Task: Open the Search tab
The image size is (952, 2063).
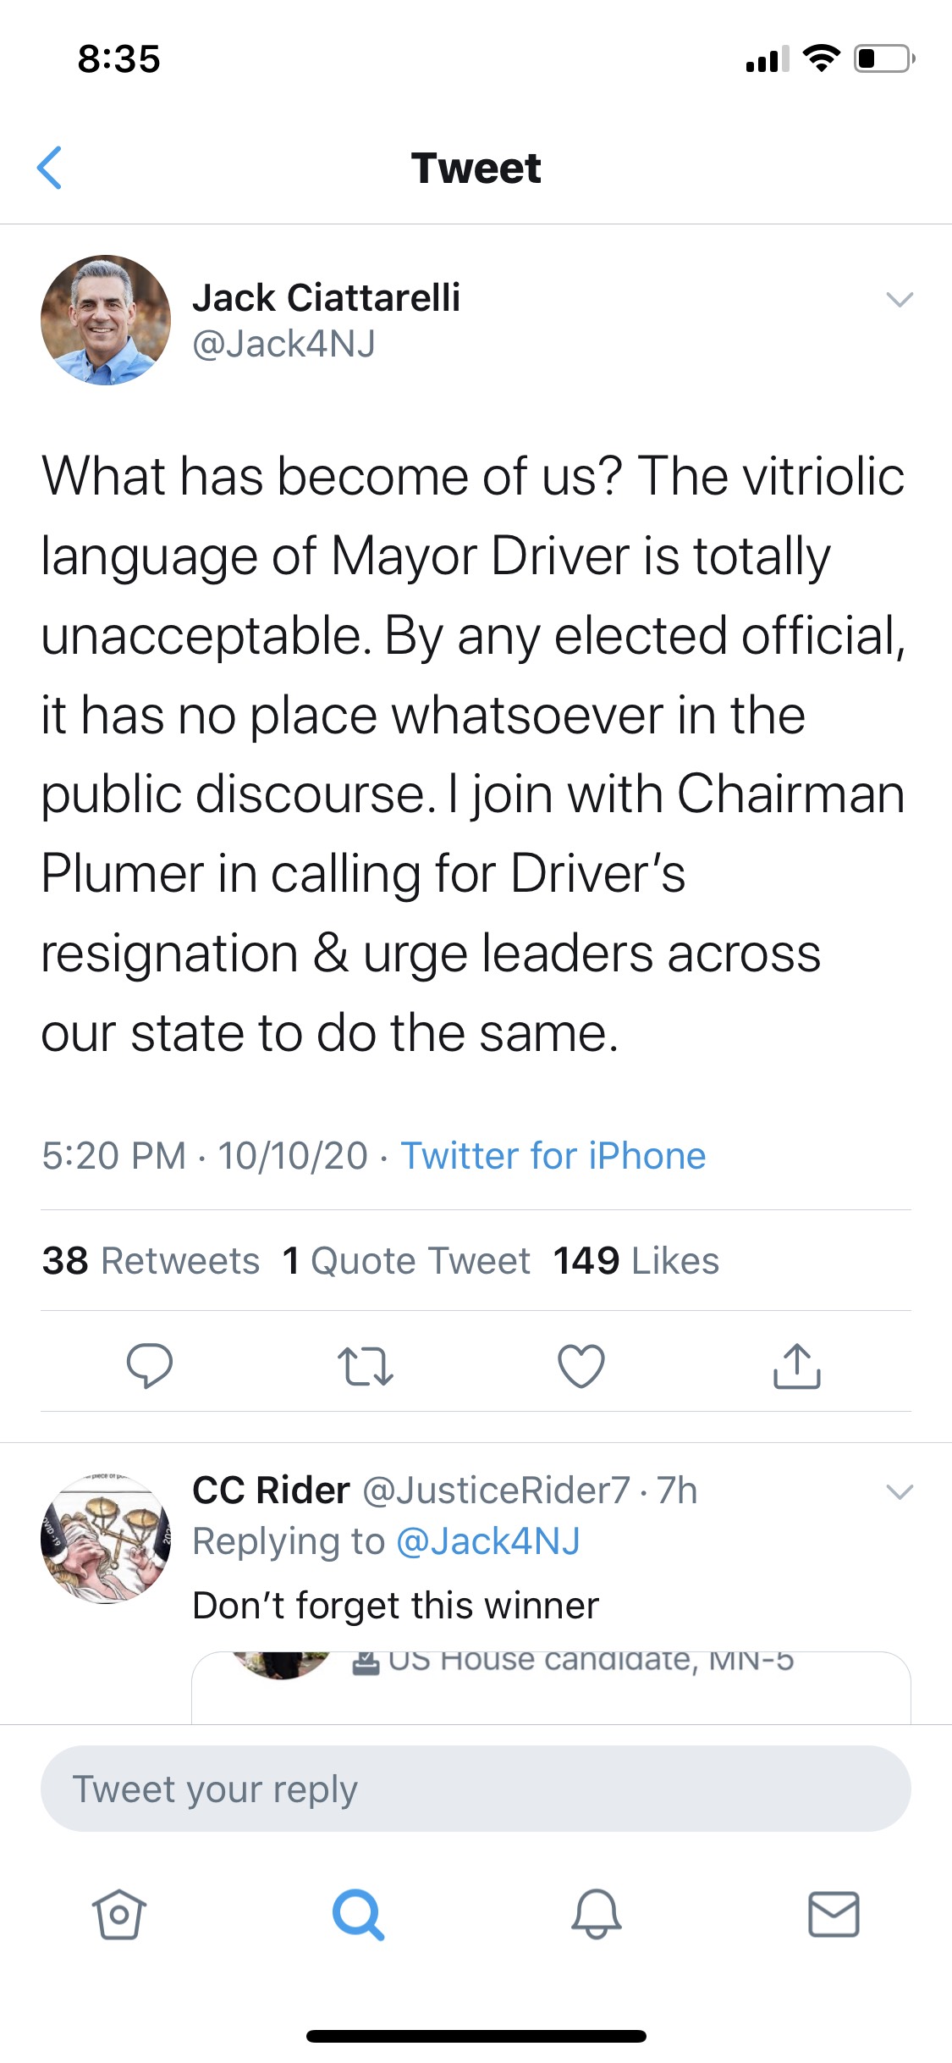Action: 358,1914
